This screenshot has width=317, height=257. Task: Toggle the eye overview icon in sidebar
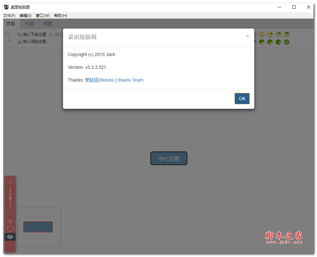tap(10, 237)
